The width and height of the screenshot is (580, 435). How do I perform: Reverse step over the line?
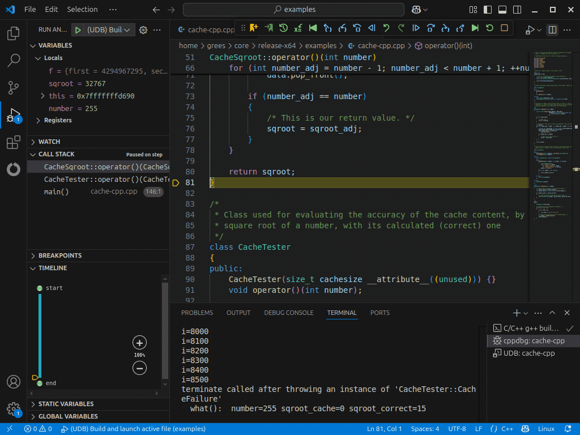(x=357, y=28)
